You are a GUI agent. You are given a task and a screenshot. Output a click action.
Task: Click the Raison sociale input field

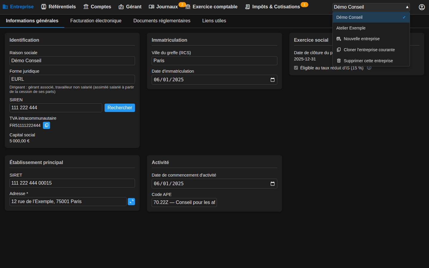coord(72,61)
